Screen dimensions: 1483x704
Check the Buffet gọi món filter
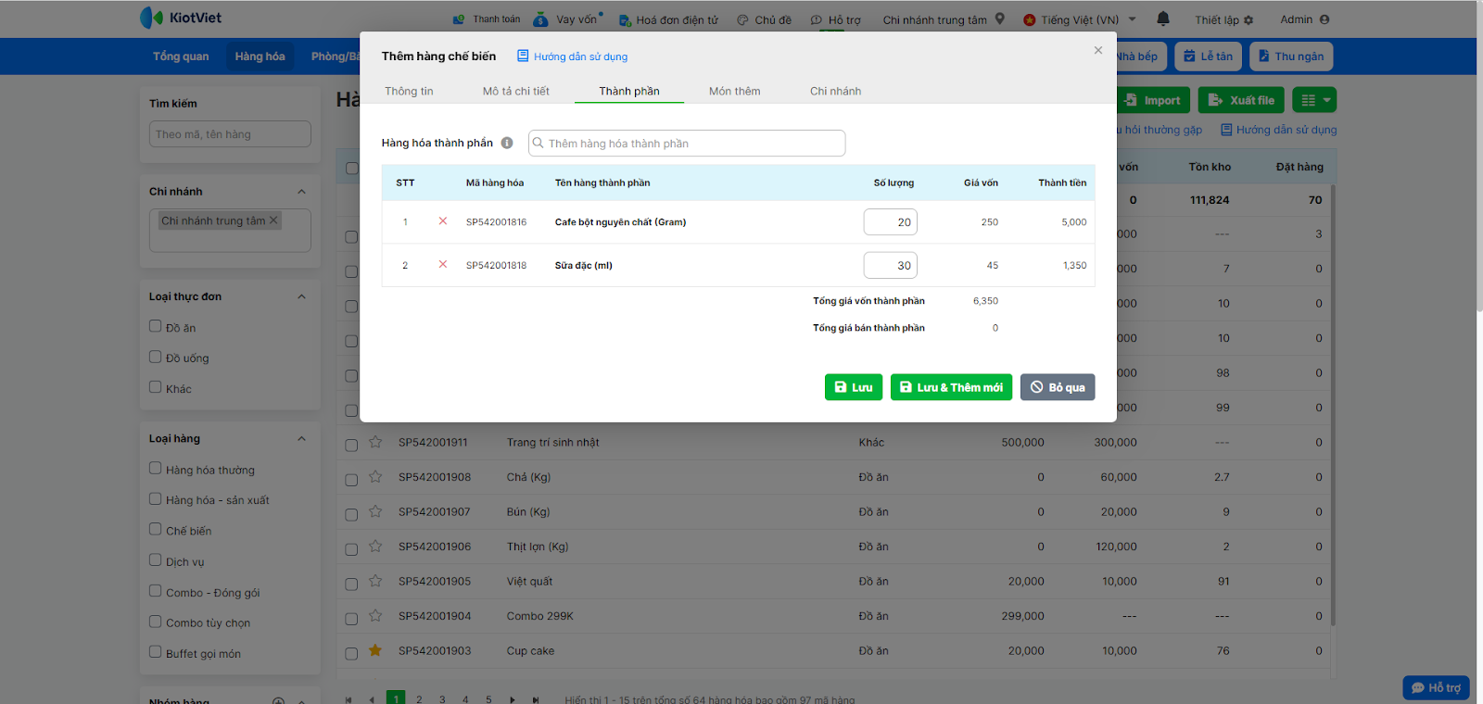point(156,652)
